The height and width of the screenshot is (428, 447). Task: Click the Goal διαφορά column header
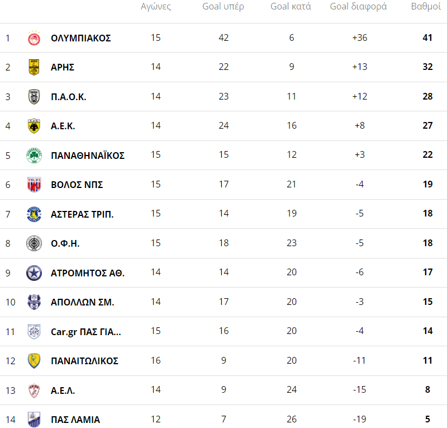click(358, 7)
